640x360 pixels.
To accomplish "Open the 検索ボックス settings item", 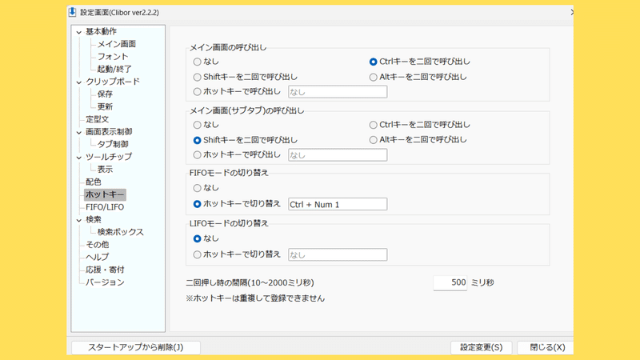I will [121, 232].
